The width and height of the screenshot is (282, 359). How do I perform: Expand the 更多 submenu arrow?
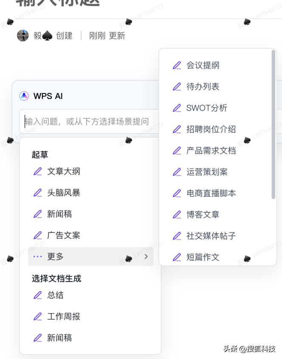click(146, 257)
